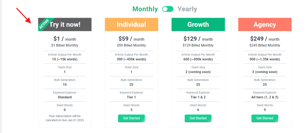Click 300 (~450k words) article output

pyautogui.click(x=131, y=59)
